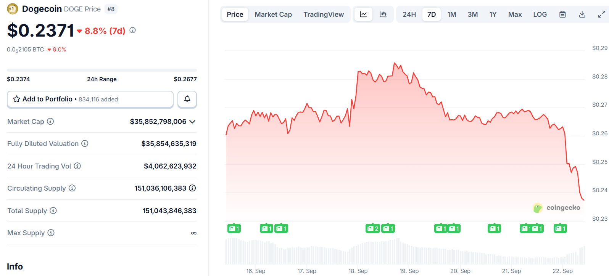Open the Max Supply info icon

(x=51, y=233)
